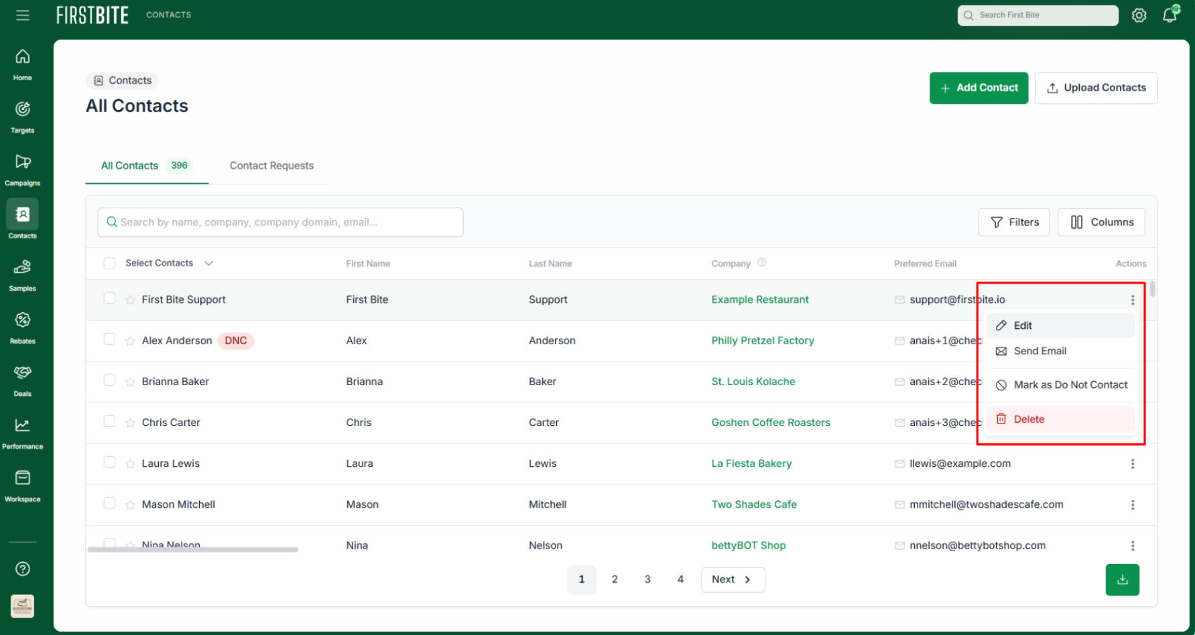Check the Mason Mitchell row checkbox

click(x=109, y=502)
